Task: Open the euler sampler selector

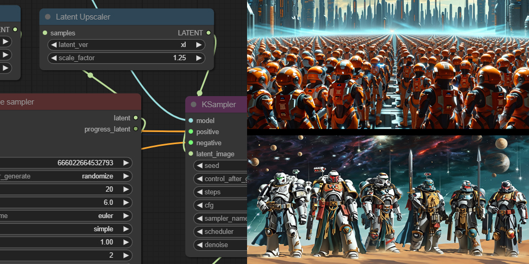Action: 66,215
